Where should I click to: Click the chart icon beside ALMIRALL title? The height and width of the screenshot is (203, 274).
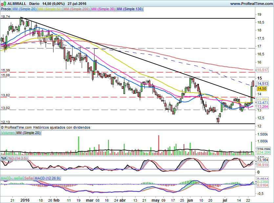pos(4,3)
